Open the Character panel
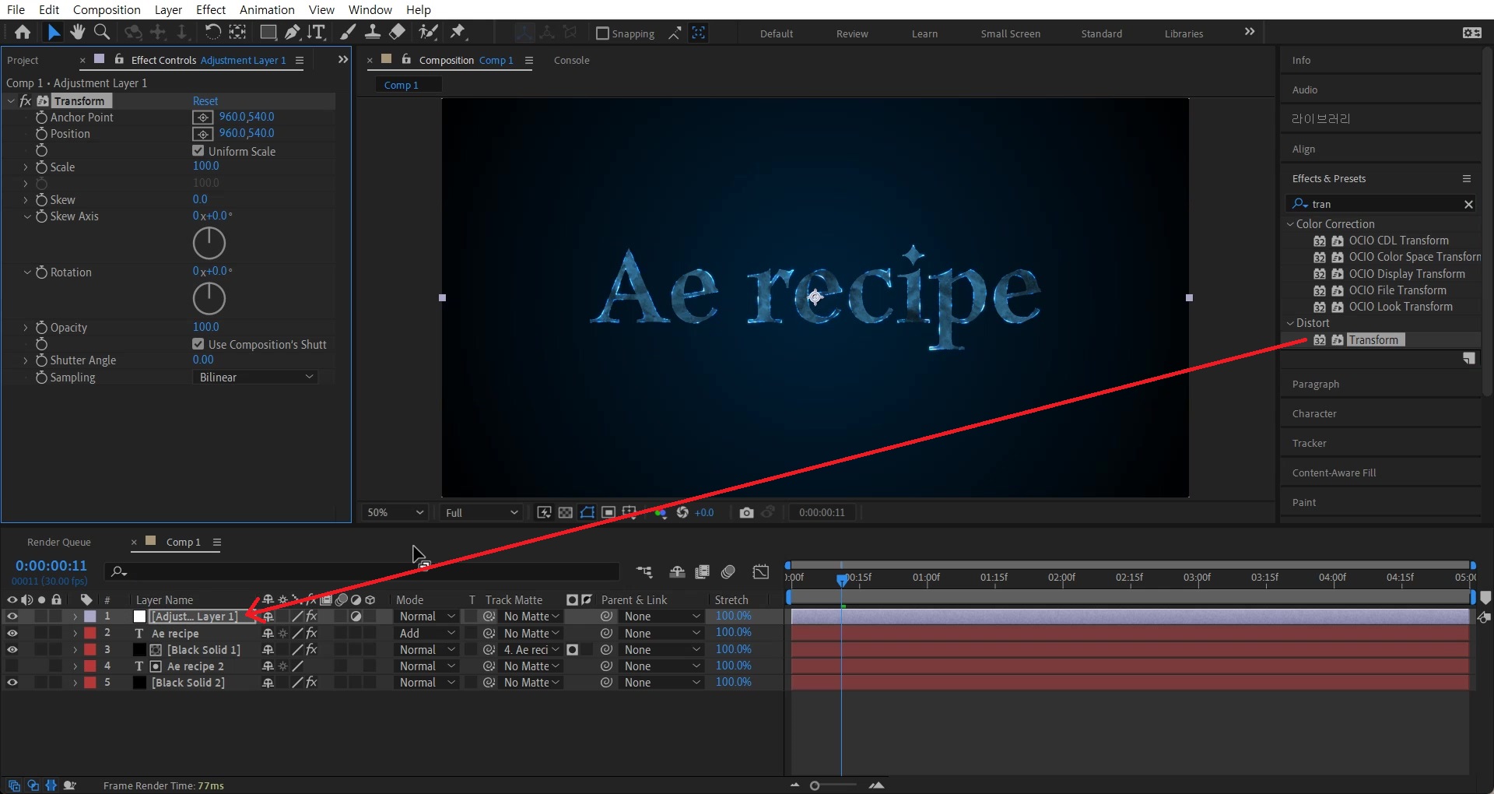Image resolution: width=1494 pixels, height=794 pixels. tap(1314, 413)
